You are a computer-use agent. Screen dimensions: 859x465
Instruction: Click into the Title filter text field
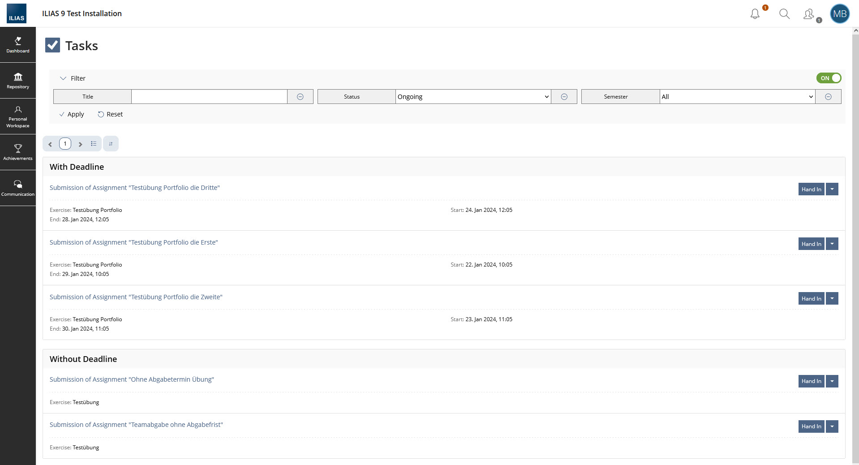[209, 97]
